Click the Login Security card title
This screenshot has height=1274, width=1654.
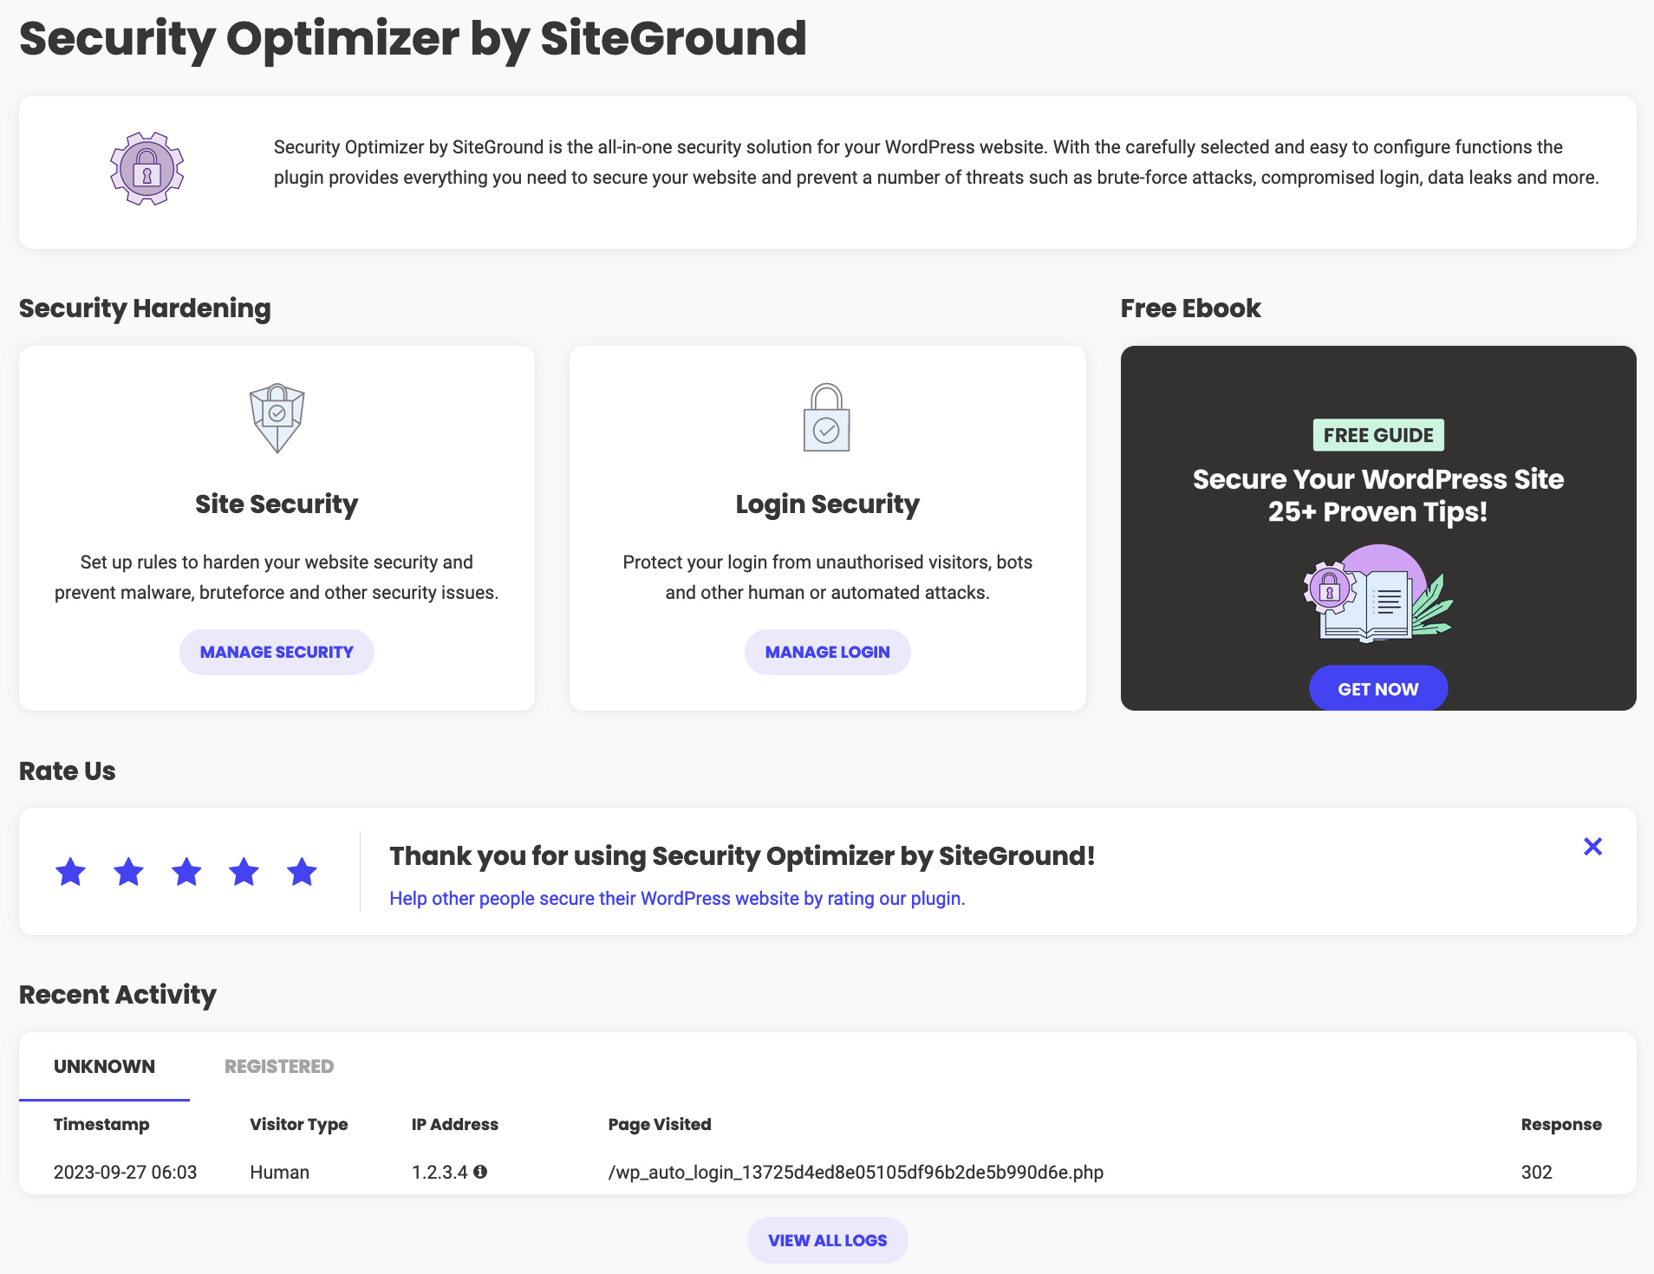click(827, 504)
